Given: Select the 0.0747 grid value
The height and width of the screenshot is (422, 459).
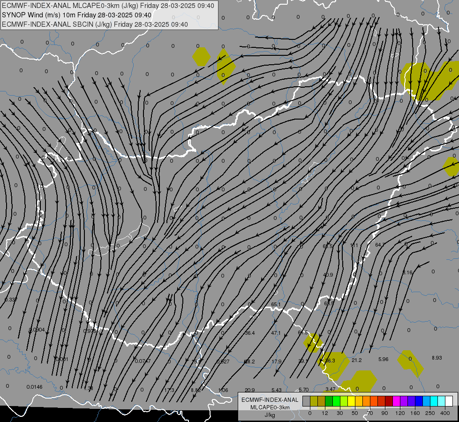Looking at the screenshot, I should tap(143, 361).
